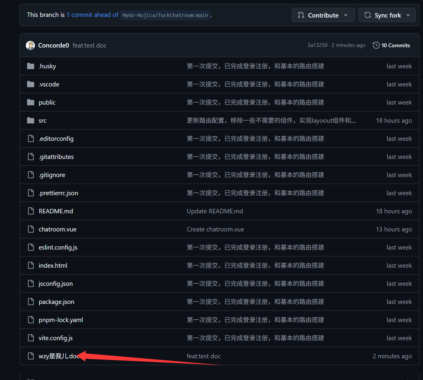View the 10 Commits history
The height and width of the screenshot is (380, 423).
coord(391,45)
